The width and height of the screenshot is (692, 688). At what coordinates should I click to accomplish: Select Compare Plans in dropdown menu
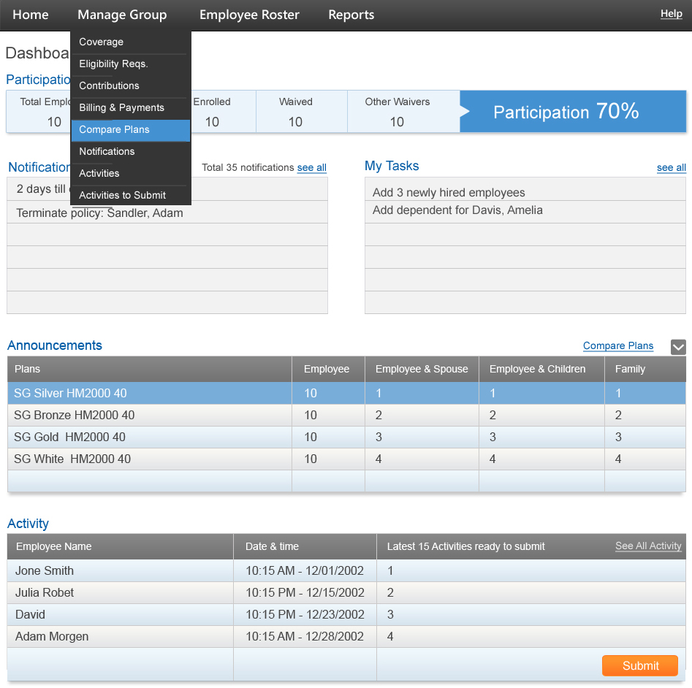tap(115, 130)
